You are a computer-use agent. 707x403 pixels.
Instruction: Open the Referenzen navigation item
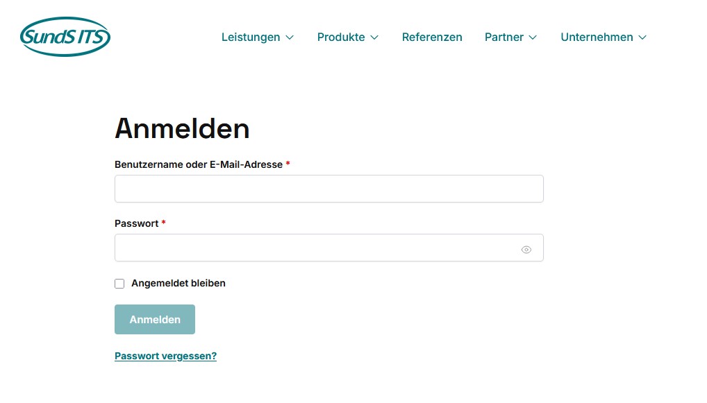pyautogui.click(x=432, y=37)
